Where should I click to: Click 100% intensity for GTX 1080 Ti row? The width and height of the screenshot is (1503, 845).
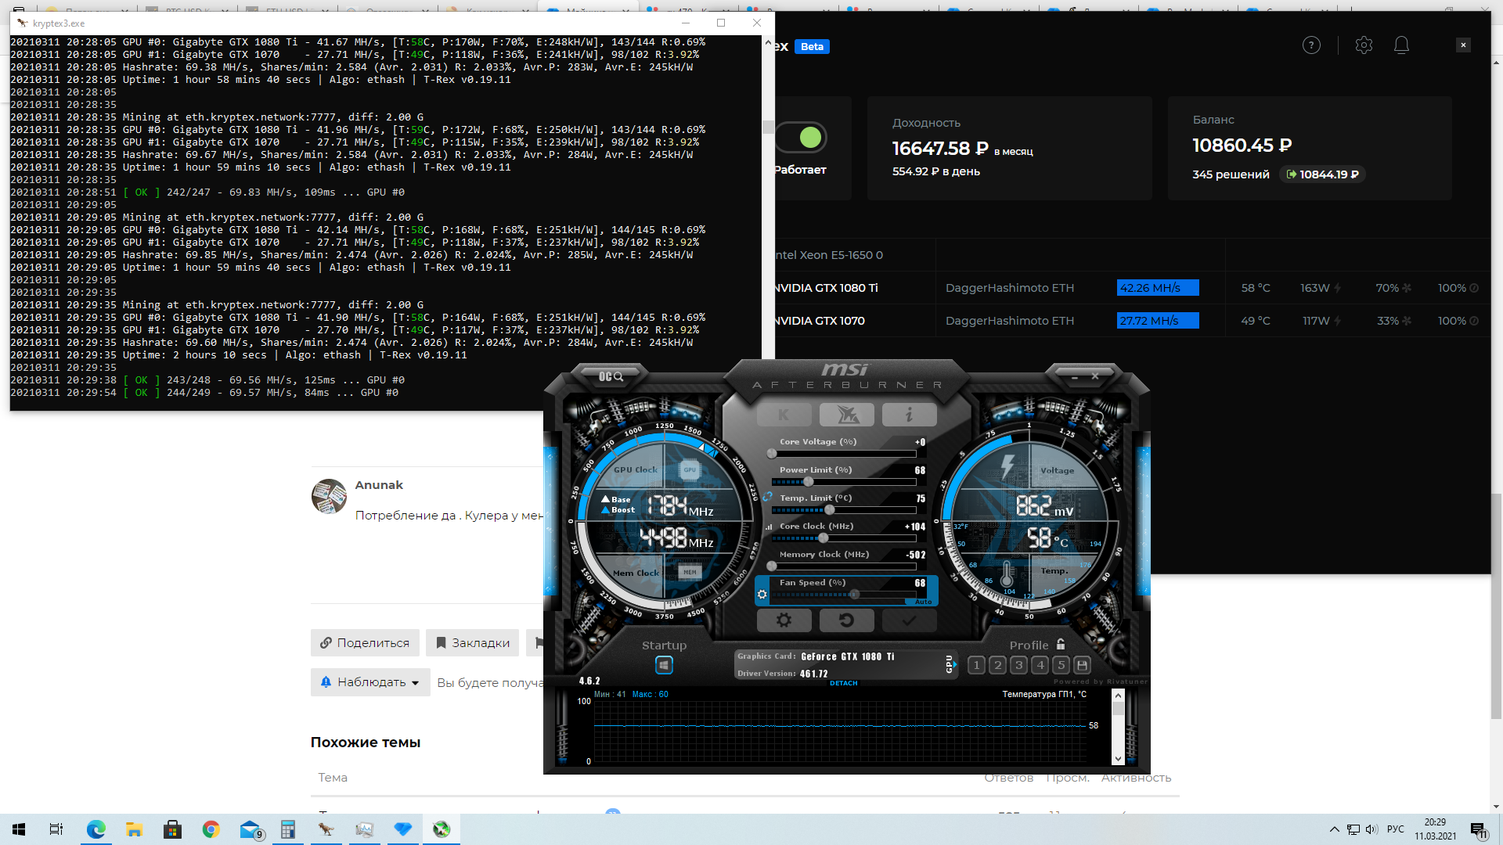point(1458,288)
